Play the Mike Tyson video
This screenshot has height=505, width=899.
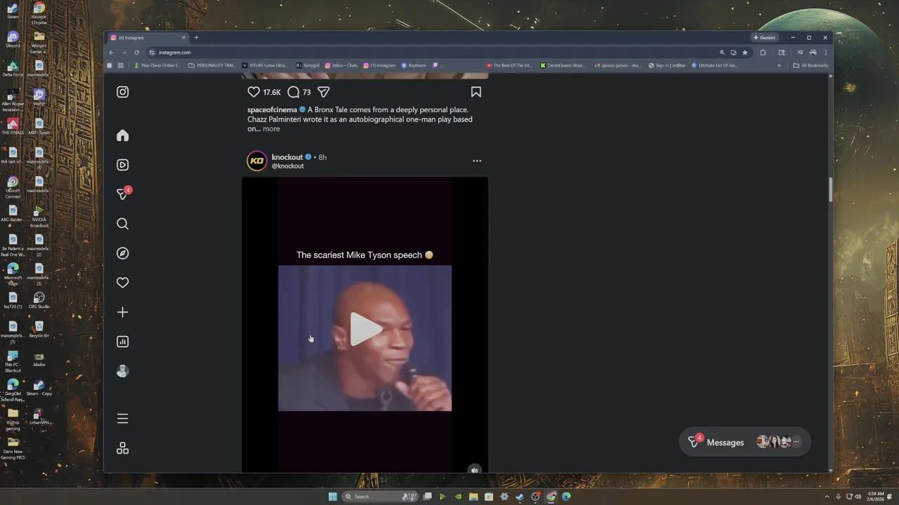(x=365, y=330)
